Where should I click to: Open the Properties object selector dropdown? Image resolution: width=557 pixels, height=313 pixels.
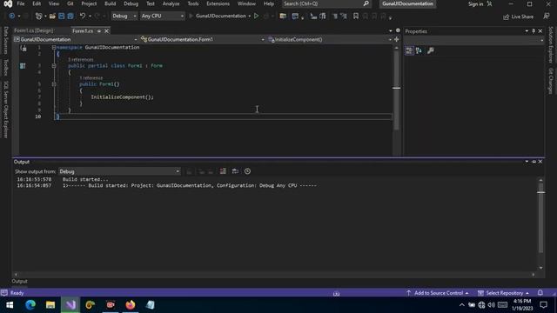(473, 40)
